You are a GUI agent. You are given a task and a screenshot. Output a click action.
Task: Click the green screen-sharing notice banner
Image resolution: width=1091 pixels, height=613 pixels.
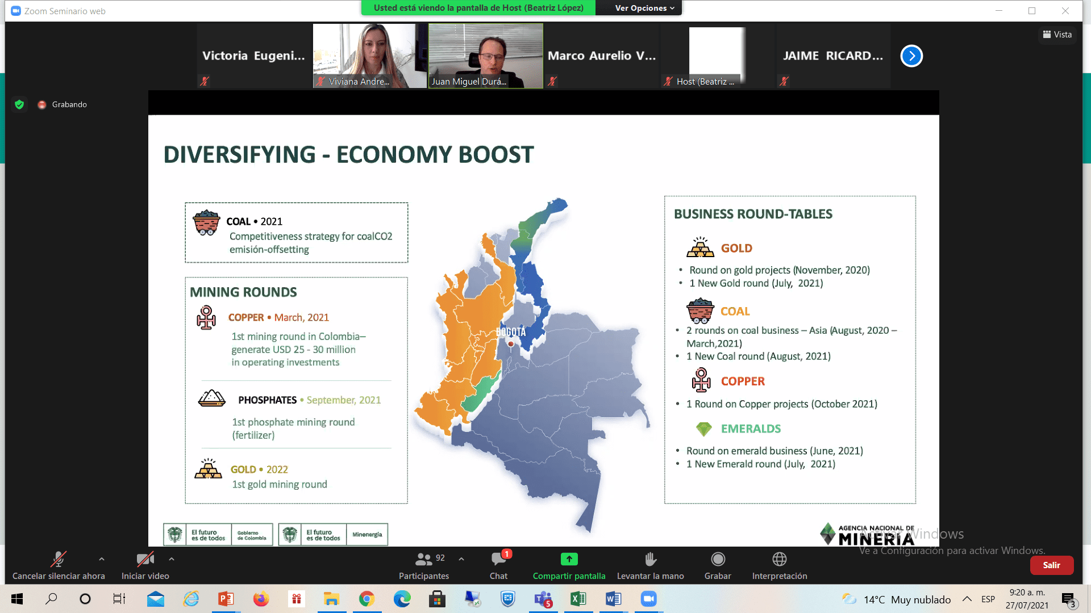[x=478, y=8]
